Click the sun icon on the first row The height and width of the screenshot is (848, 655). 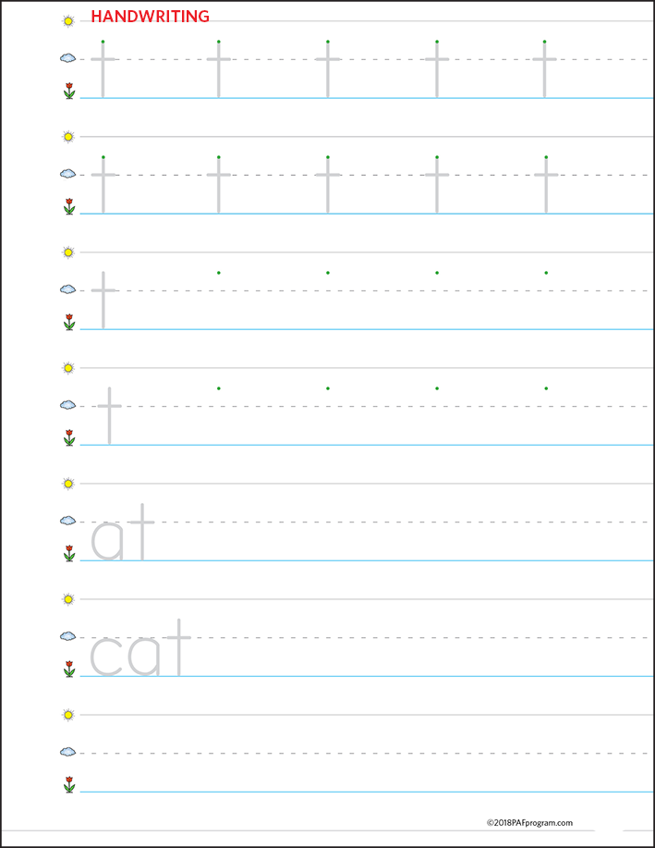68,21
